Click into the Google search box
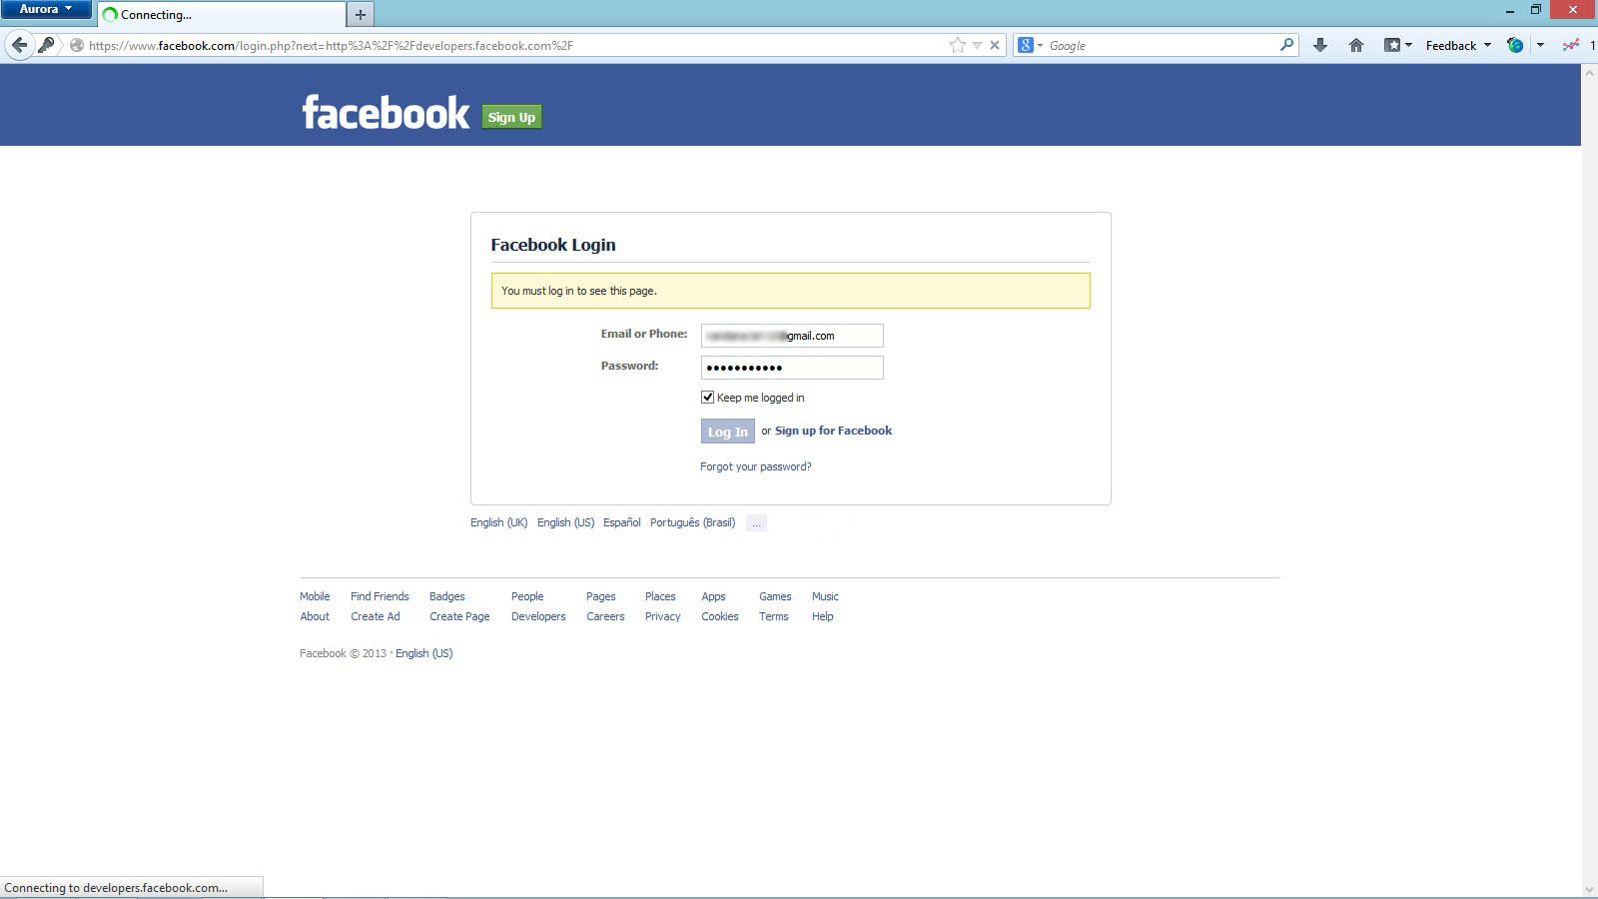Screen dimensions: 1598x899 1161,45
